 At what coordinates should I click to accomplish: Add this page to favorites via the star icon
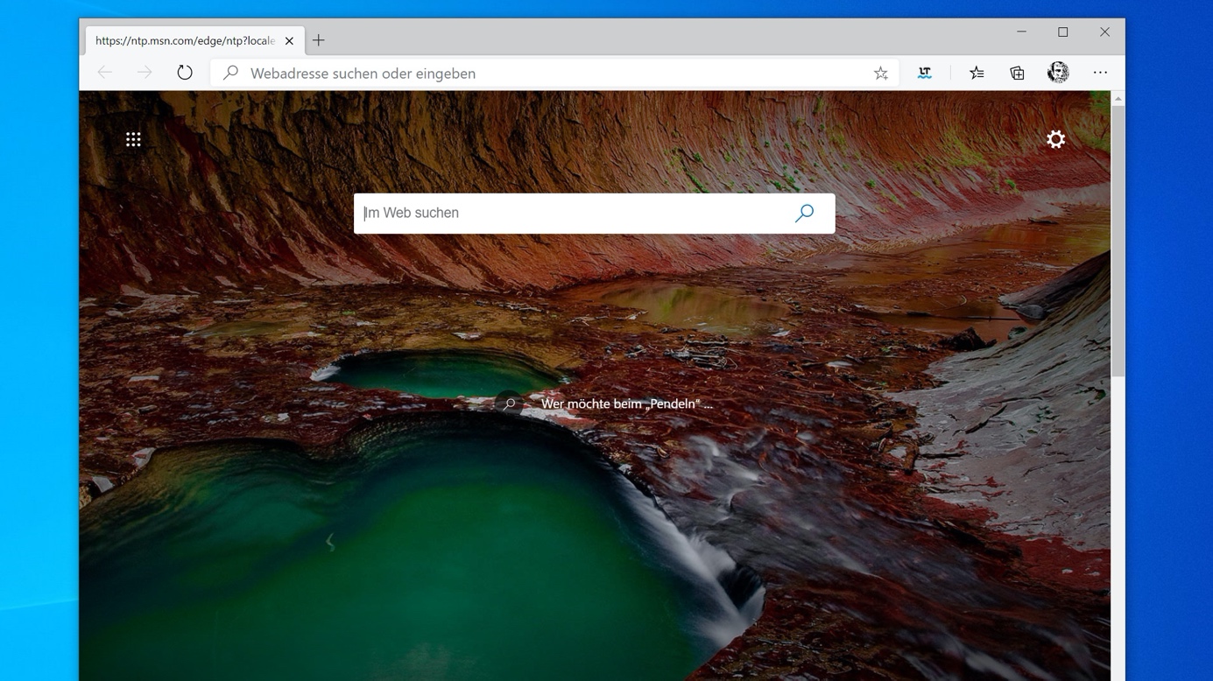(881, 74)
